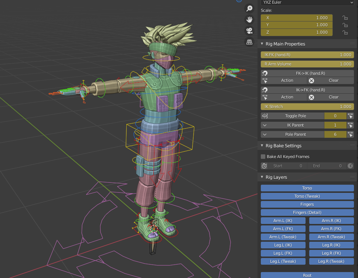Select the Pan hand tool
Viewport: 358px width, 278px height.
[249, 20]
